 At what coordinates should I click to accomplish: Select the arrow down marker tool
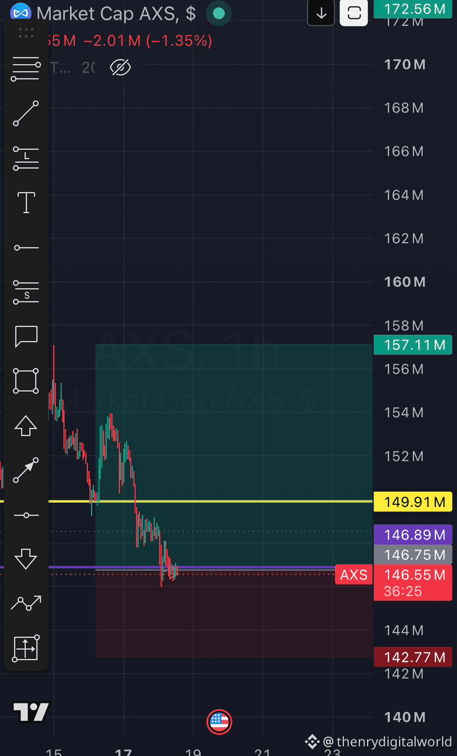(x=26, y=559)
